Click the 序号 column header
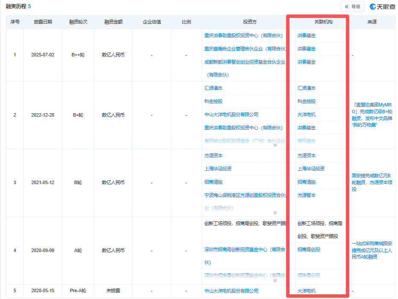 click(15, 22)
